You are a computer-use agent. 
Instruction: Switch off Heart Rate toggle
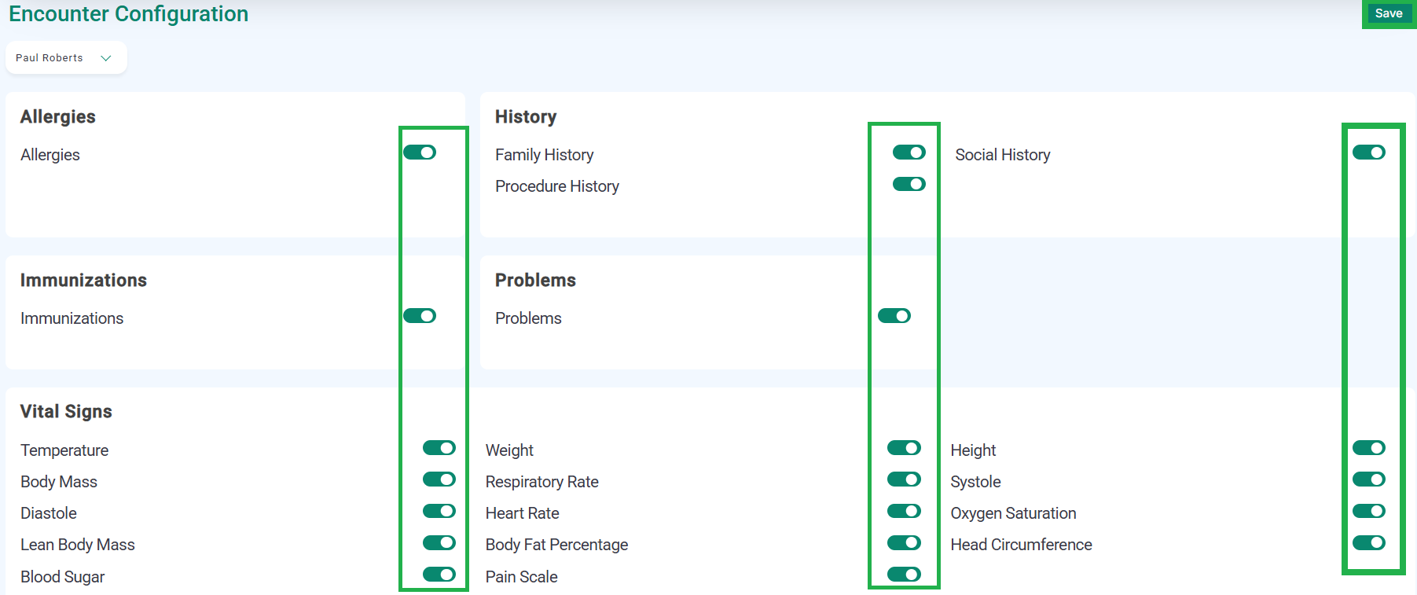click(x=904, y=511)
